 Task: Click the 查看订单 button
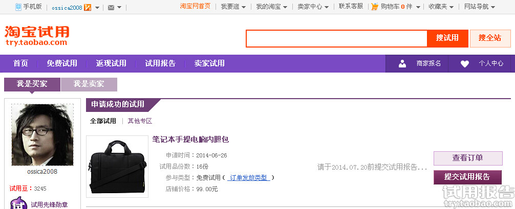[x=468, y=158]
